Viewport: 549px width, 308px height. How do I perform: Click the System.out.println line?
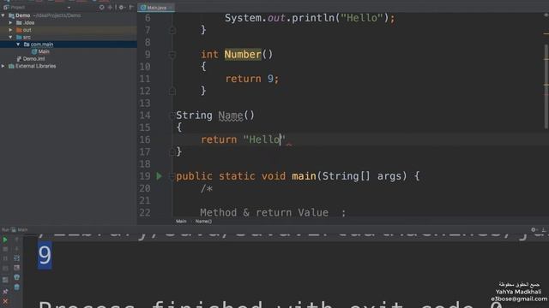(x=310, y=18)
